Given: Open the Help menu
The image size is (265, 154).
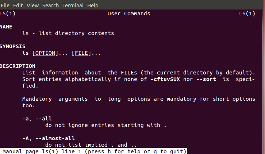Looking at the screenshot, I should [93, 5].
